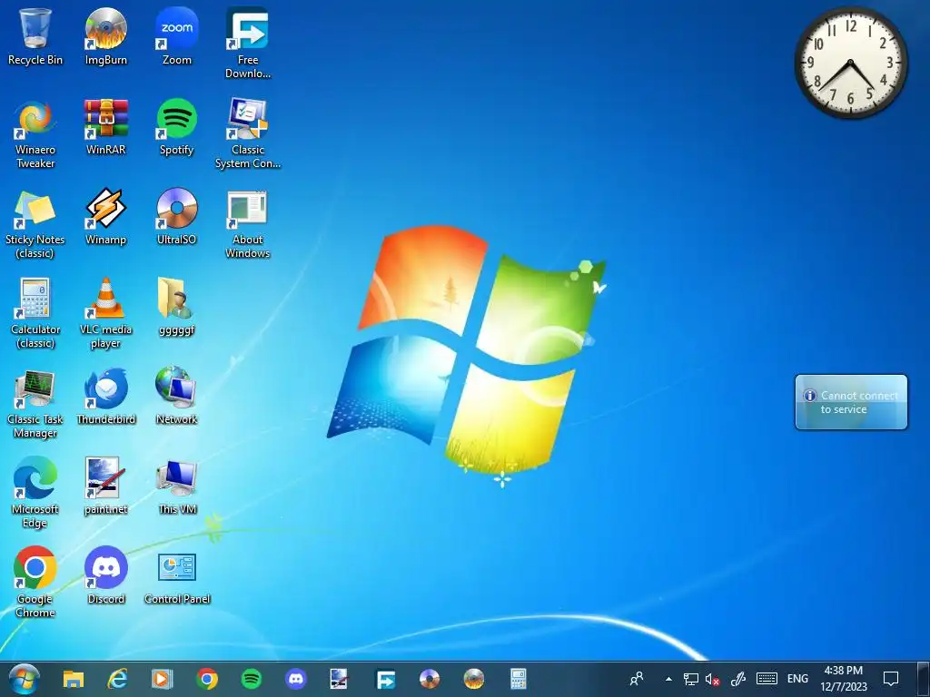Select the Winaero Tweaker desktop icon
This screenshot has height=697, width=930.
[x=35, y=133]
